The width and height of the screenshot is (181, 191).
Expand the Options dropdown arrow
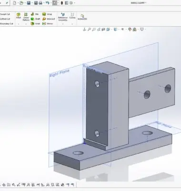click(x=74, y=3)
